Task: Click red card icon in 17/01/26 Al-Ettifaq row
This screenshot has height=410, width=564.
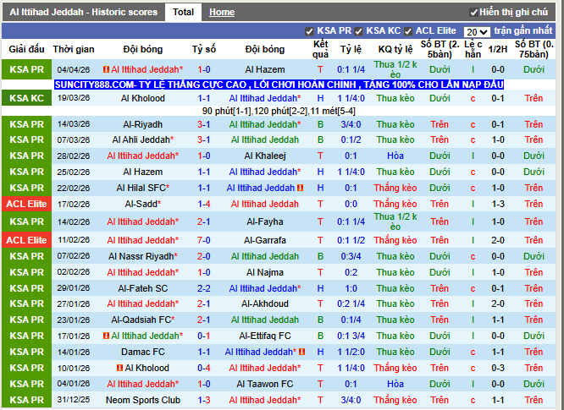Action: pos(106,336)
